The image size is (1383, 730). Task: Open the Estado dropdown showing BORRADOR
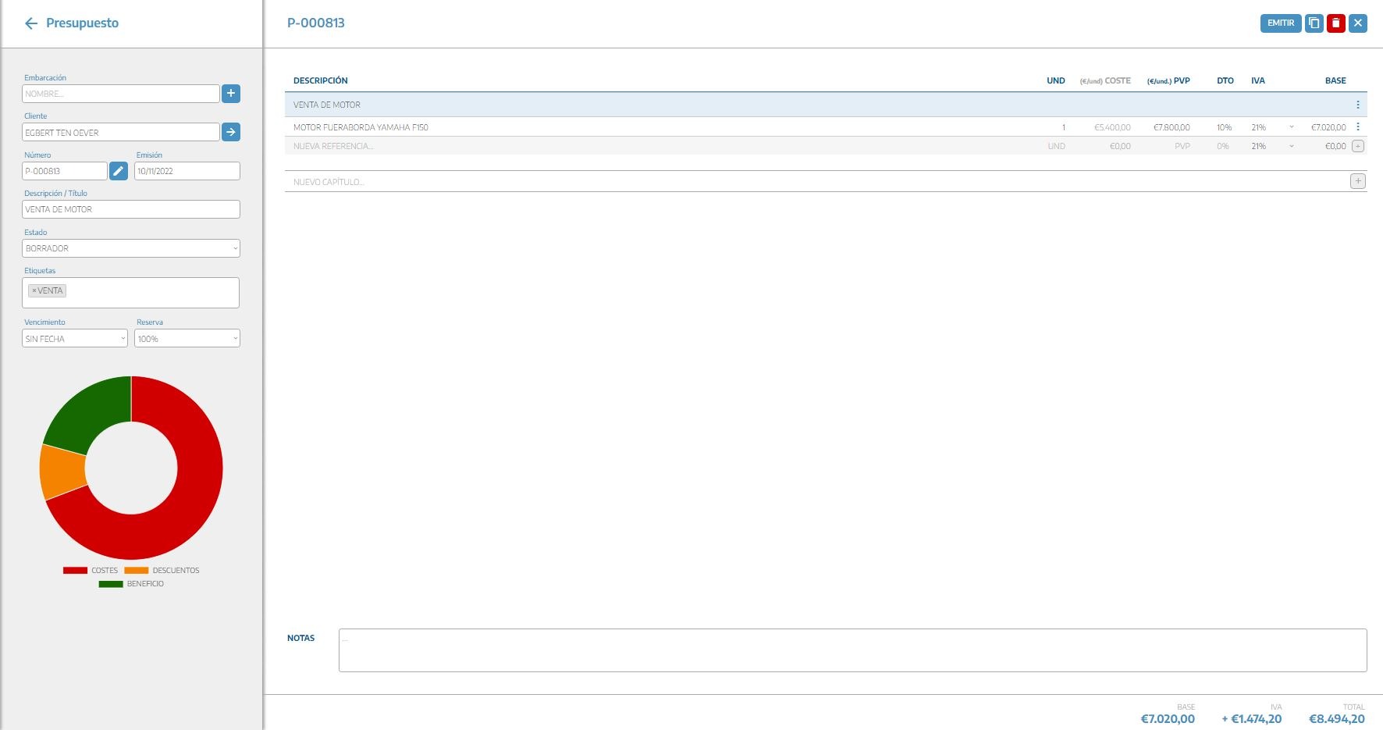tap(131, 248)
